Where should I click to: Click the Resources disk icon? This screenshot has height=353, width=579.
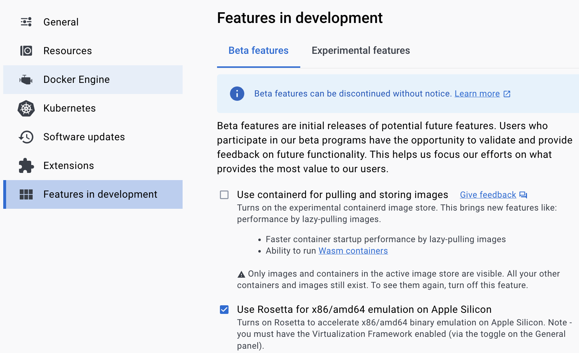[26, 51]
